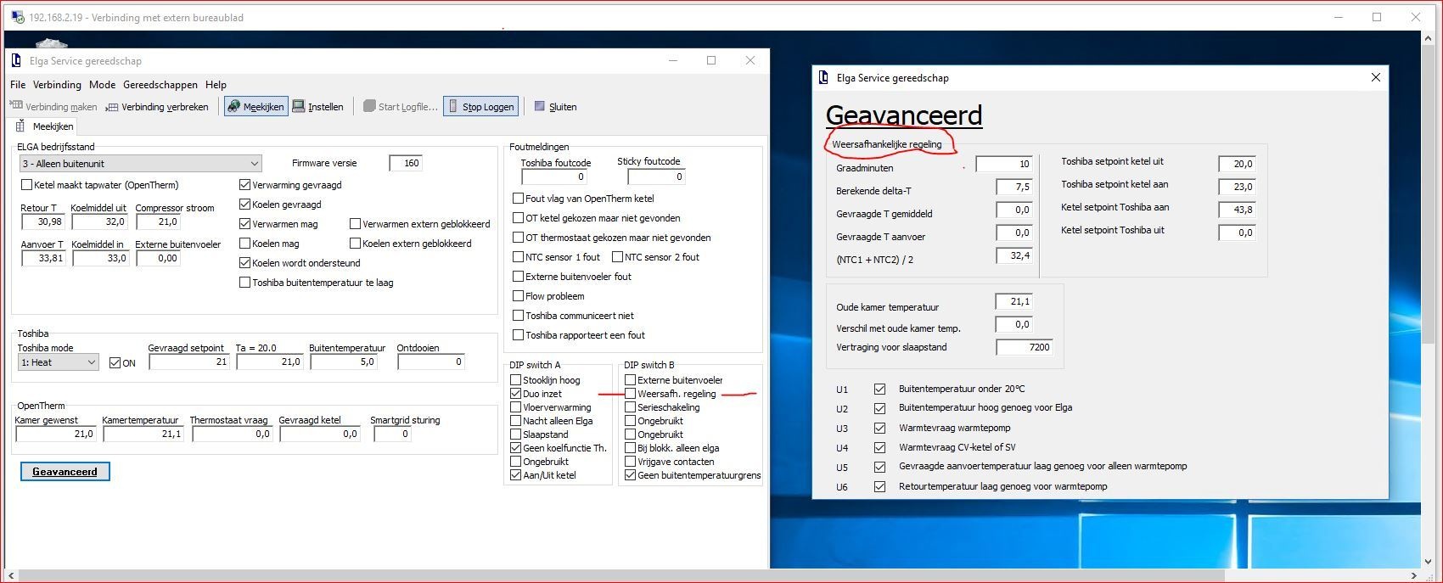Click the icon on the Meekijken tab
Screen dimensions: 1443x583
tap(22, 126)
